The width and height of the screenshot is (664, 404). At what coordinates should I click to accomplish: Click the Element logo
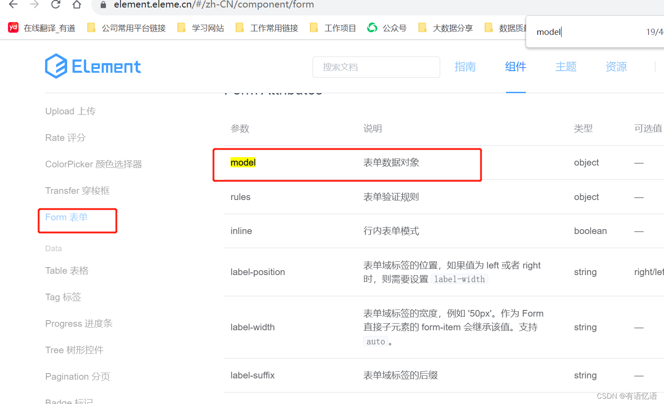[x=93, y=66]
